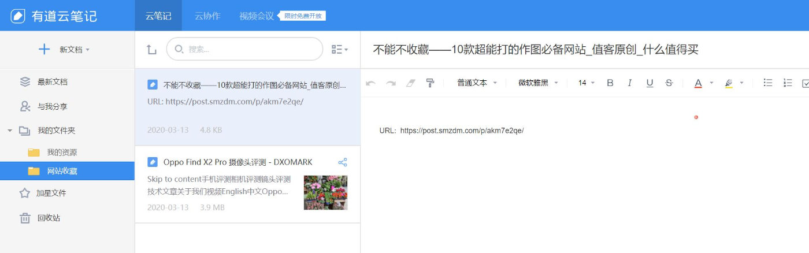
Task: Open font color picker arrow
Action: (x=711, y=83)
